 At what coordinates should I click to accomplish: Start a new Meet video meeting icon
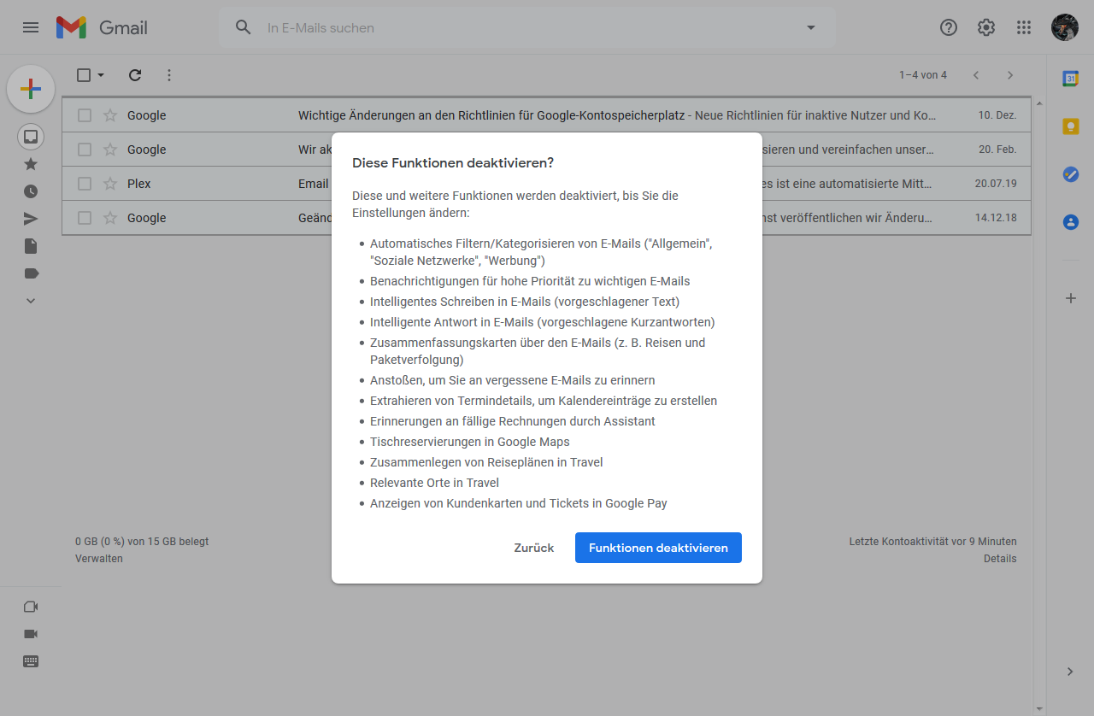pyautogui.click(x=31, y=607)
